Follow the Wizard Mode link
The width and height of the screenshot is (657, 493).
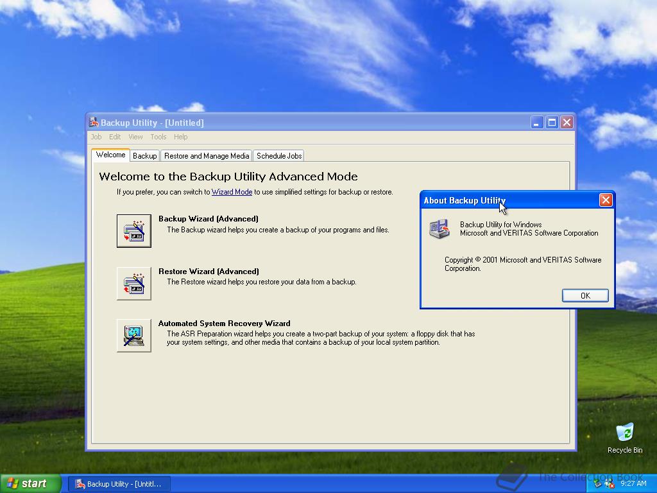(232, 192)
